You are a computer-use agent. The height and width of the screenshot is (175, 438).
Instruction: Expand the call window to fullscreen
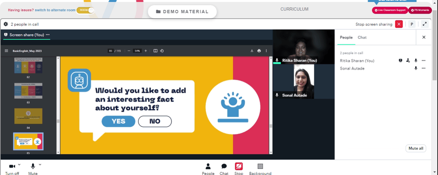(x=424, y=24)
